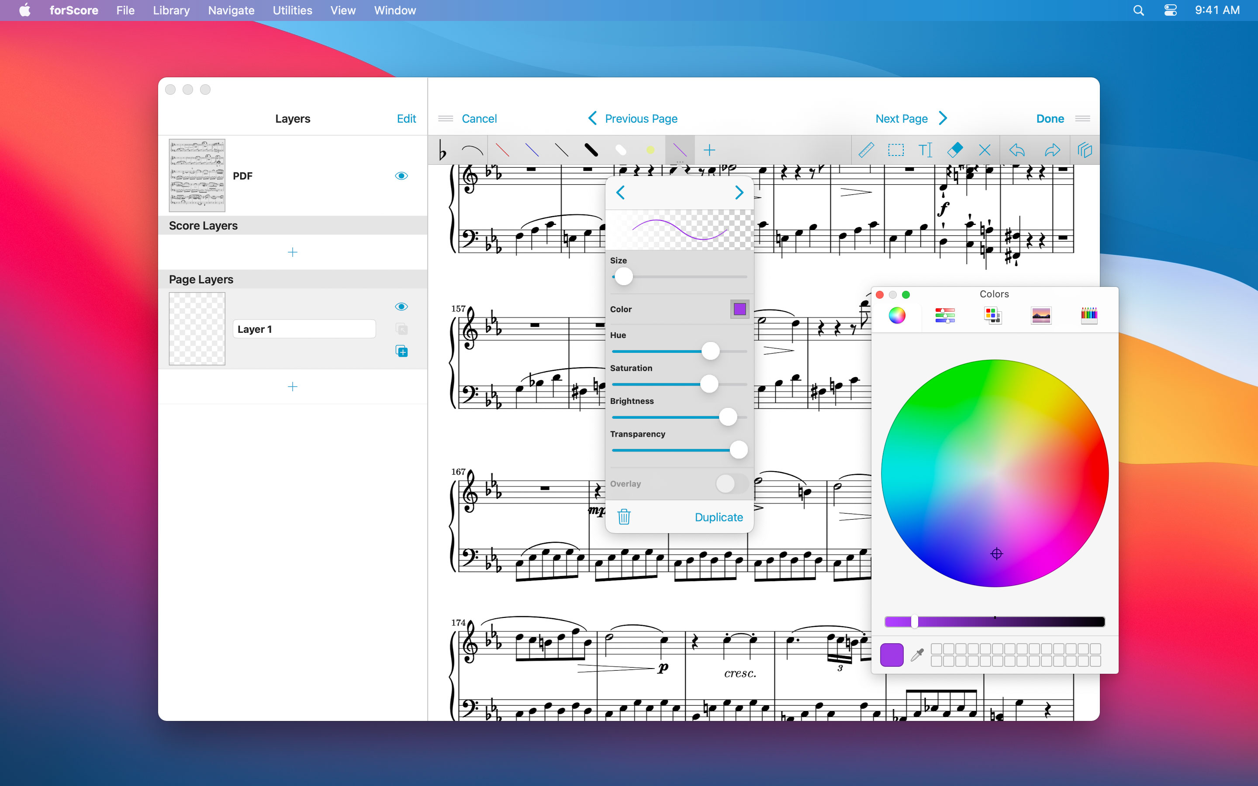Add a new drawing preset
The height and width of the screenshot is (786, 1258).
(709, 150)
